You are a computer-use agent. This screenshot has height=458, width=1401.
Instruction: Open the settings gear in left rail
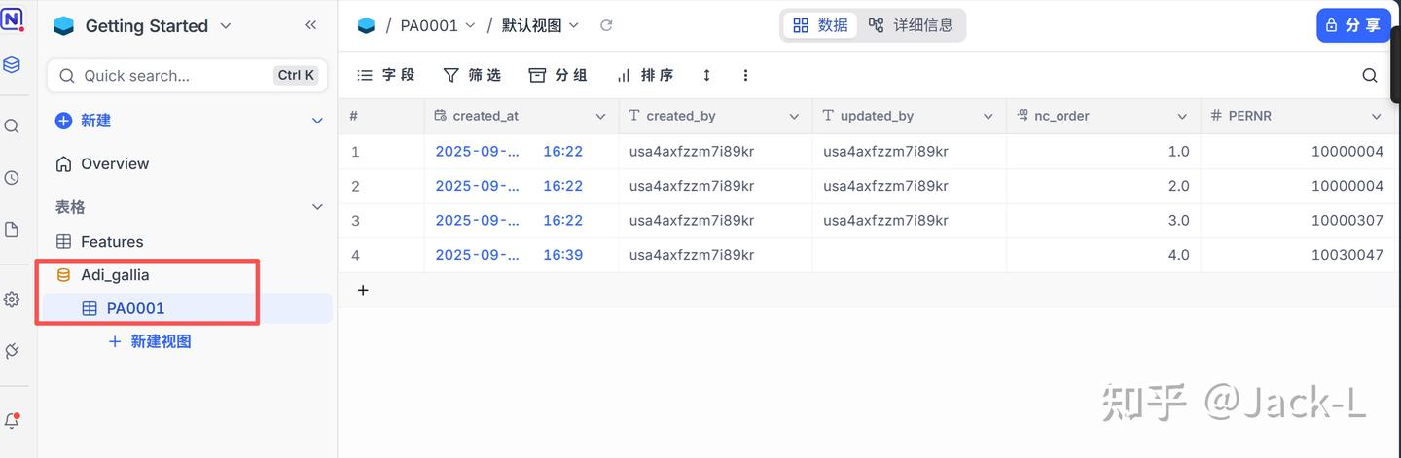12,299
